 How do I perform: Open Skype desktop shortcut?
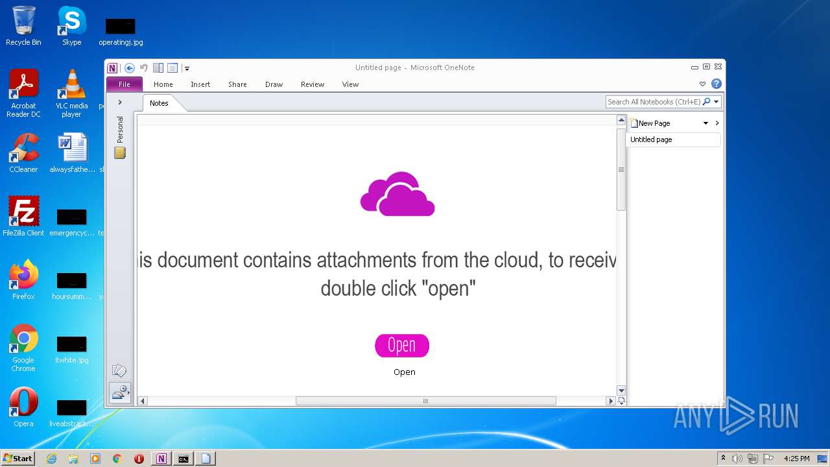coord(71,26)
